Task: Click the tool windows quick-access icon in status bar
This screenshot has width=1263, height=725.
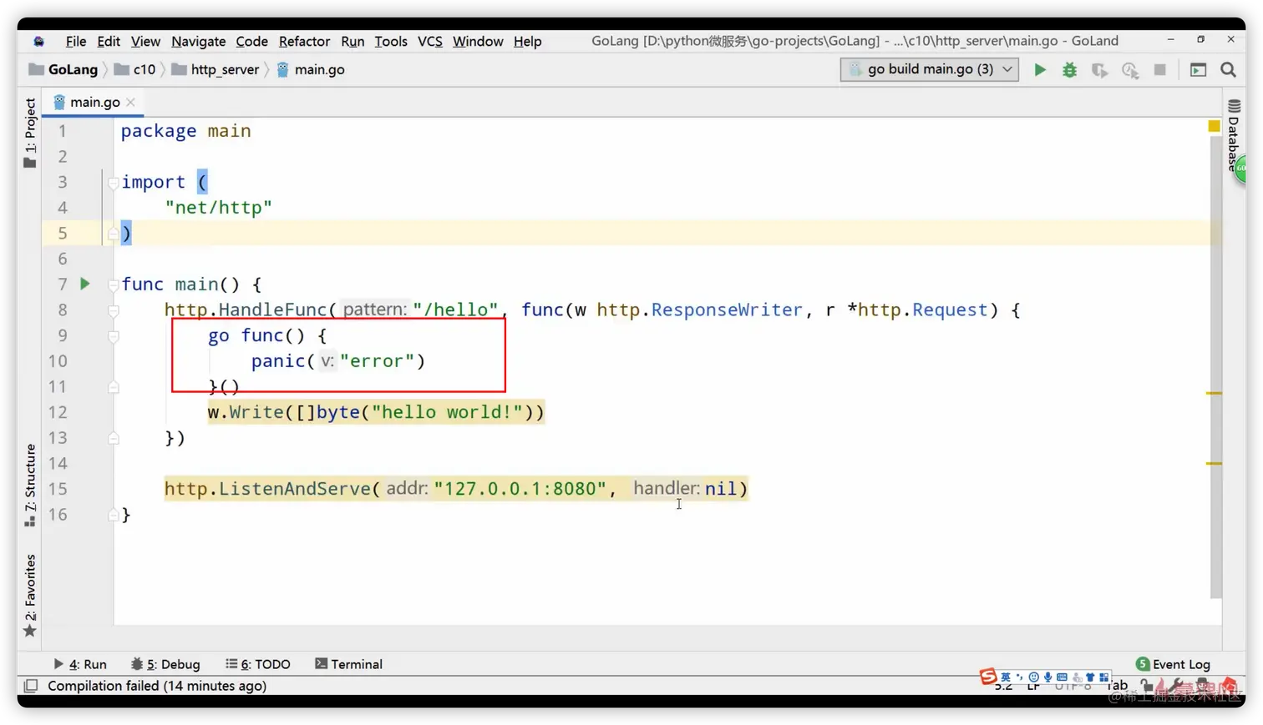Action: pos(31,686)
